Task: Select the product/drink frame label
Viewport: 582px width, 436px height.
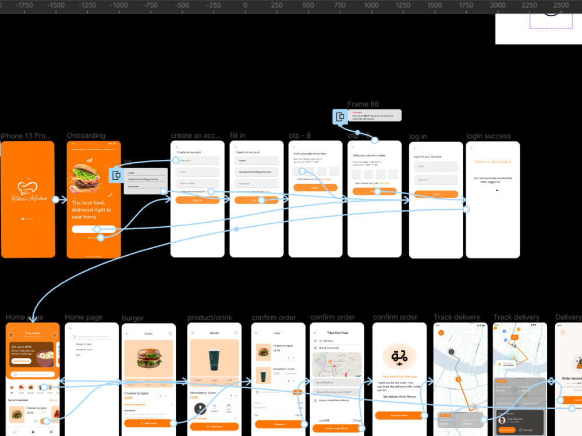Action: tap(210, 318)
